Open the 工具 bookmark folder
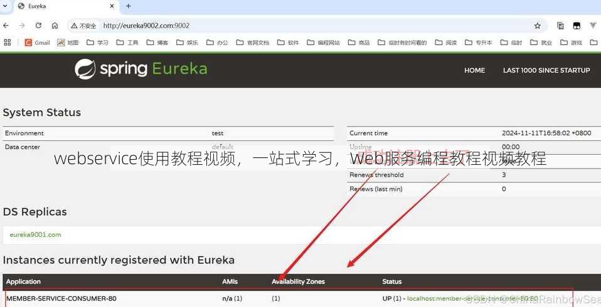The image size is (601, 307). pos(127,43)
